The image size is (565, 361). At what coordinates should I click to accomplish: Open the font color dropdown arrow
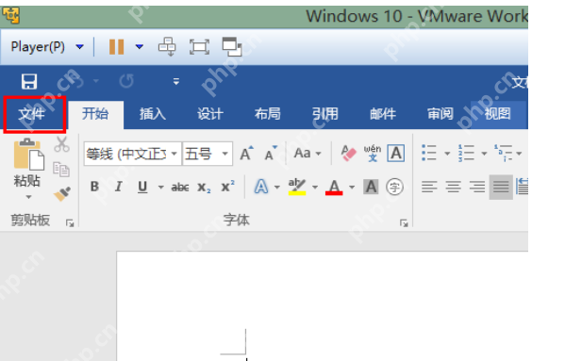352,188
